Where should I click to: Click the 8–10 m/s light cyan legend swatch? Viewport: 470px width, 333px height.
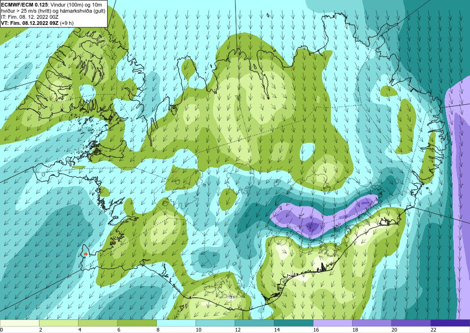(x=176, y=323)
